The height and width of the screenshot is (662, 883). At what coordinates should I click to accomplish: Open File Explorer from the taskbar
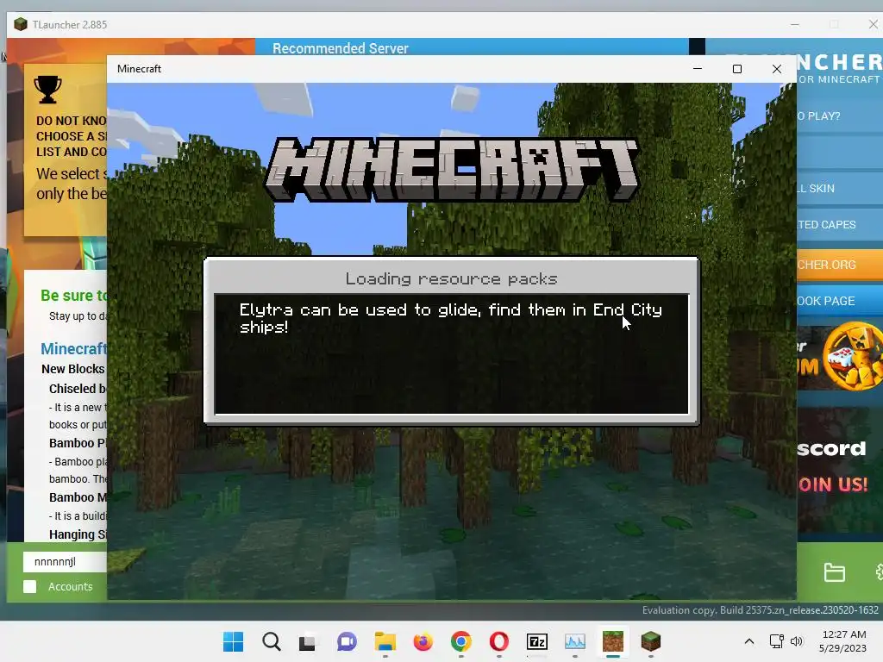(x=385, y=641)
